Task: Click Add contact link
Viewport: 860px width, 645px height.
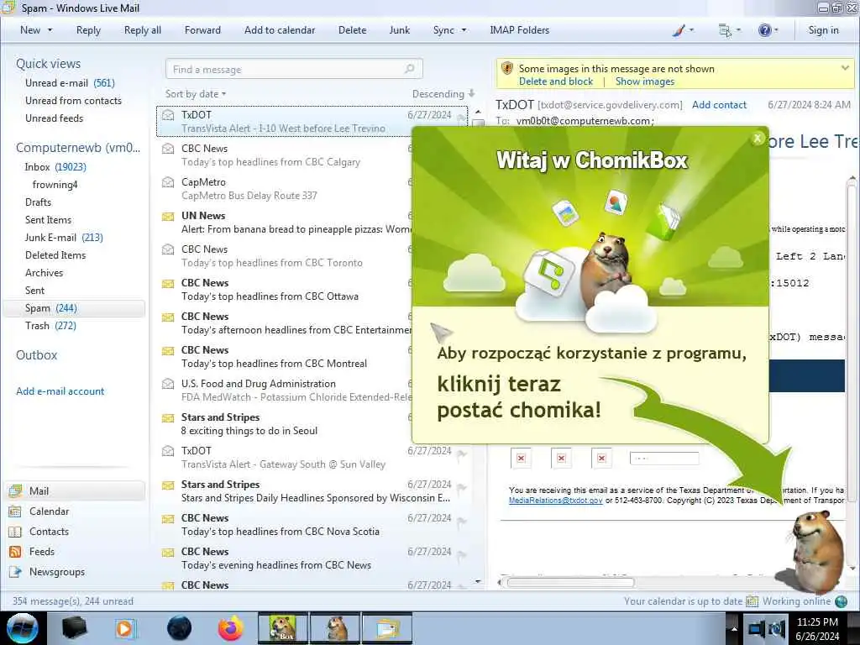Action: [719, 105]
